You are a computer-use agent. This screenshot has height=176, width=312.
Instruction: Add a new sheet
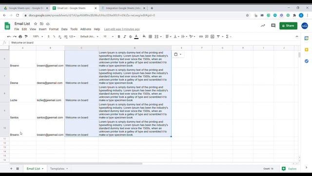coord(11,169)
